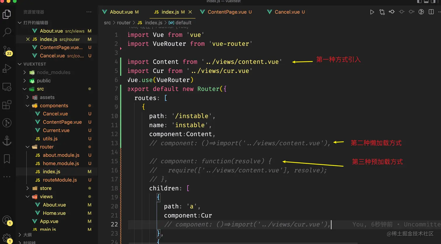Image resolution: width=441 pixels, height=244 pixels.
Task: Open changes with previous revision
Action: 392,12
